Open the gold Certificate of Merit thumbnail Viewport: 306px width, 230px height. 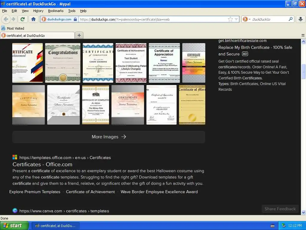(x=192, y=105)
